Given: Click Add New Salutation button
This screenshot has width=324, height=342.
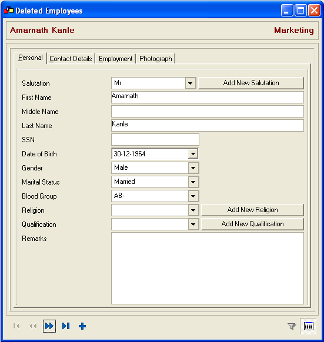Looking at the screenshot, I should pos(251,83).
